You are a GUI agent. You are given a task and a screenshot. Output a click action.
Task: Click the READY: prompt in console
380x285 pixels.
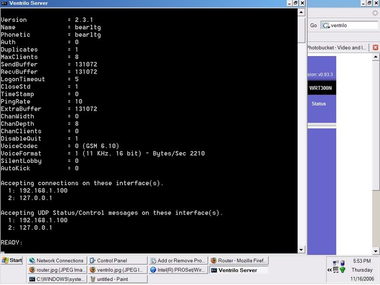(11, 243)
